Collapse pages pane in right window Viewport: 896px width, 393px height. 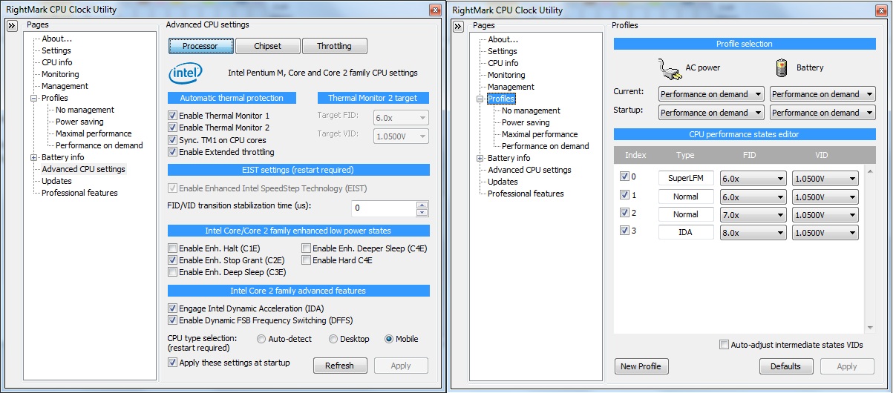tap(458, 26)
